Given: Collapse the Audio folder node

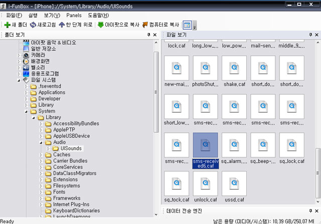Looking at the screenshot, I should pos(41,143).
